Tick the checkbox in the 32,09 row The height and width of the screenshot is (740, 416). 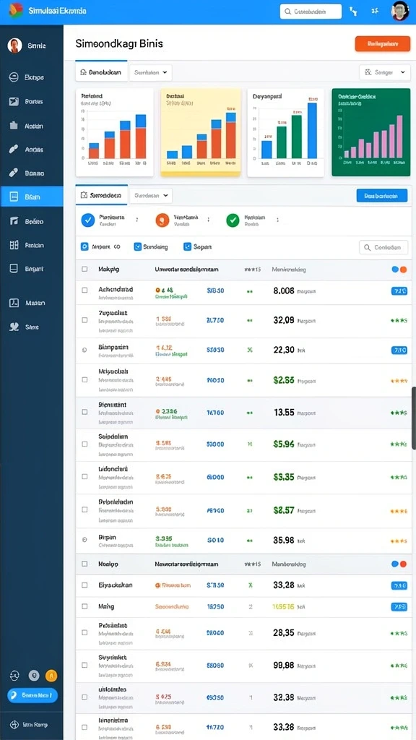point(84,320)
